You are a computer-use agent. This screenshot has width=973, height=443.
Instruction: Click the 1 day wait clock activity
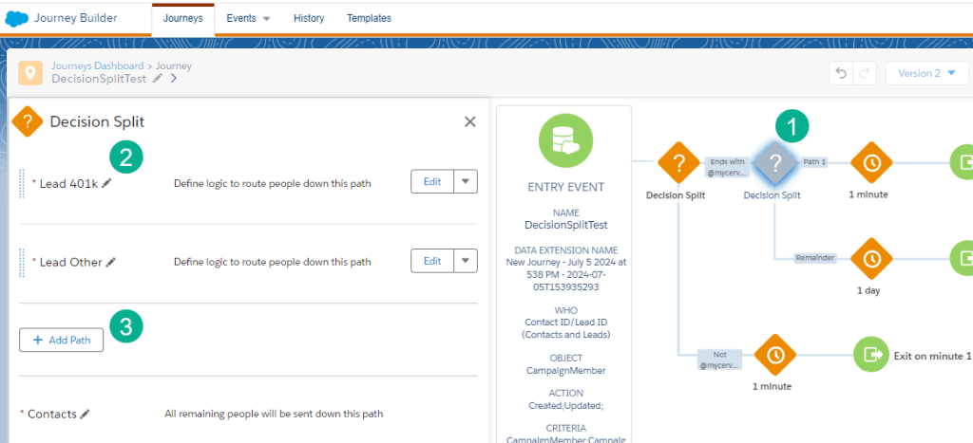pos(871,258)
